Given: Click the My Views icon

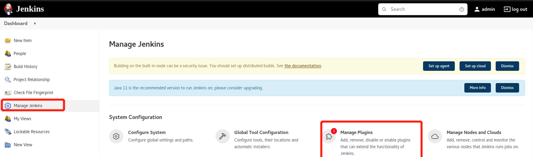Looking at the screenshot, I should coord(8,119).
